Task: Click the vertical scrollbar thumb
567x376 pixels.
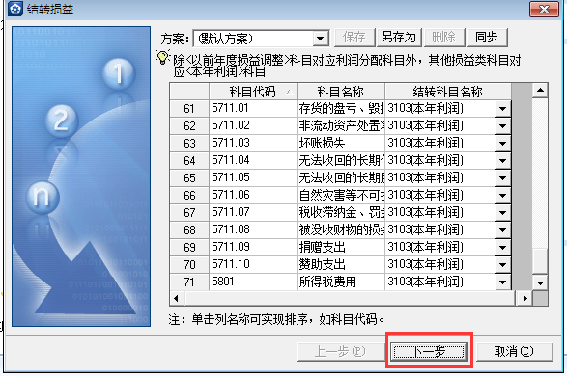Action: tap(540, 260)
